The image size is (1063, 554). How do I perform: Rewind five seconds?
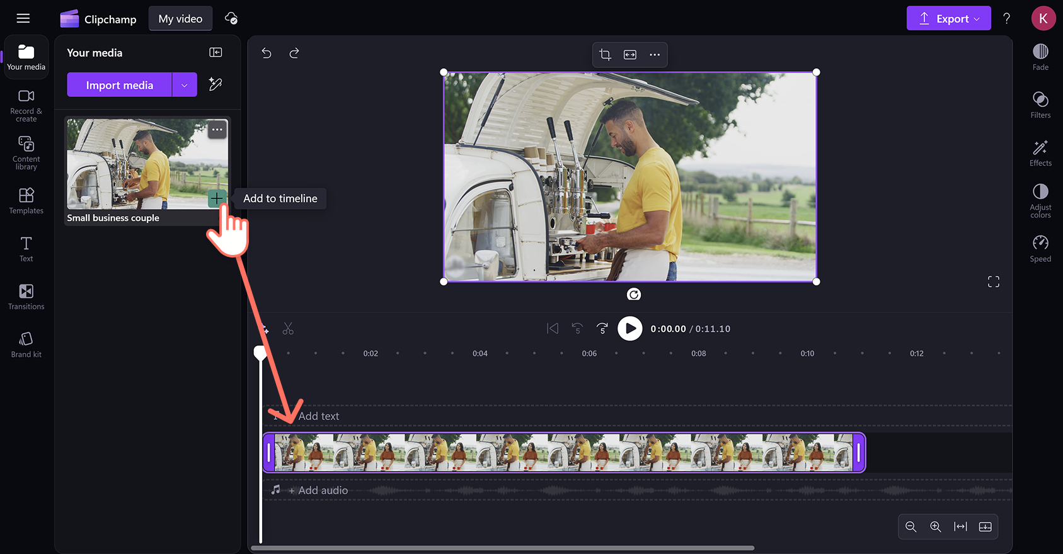point(577,329)
